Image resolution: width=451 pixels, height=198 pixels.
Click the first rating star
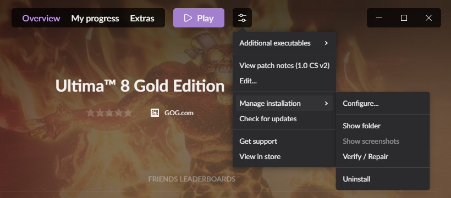91,113
